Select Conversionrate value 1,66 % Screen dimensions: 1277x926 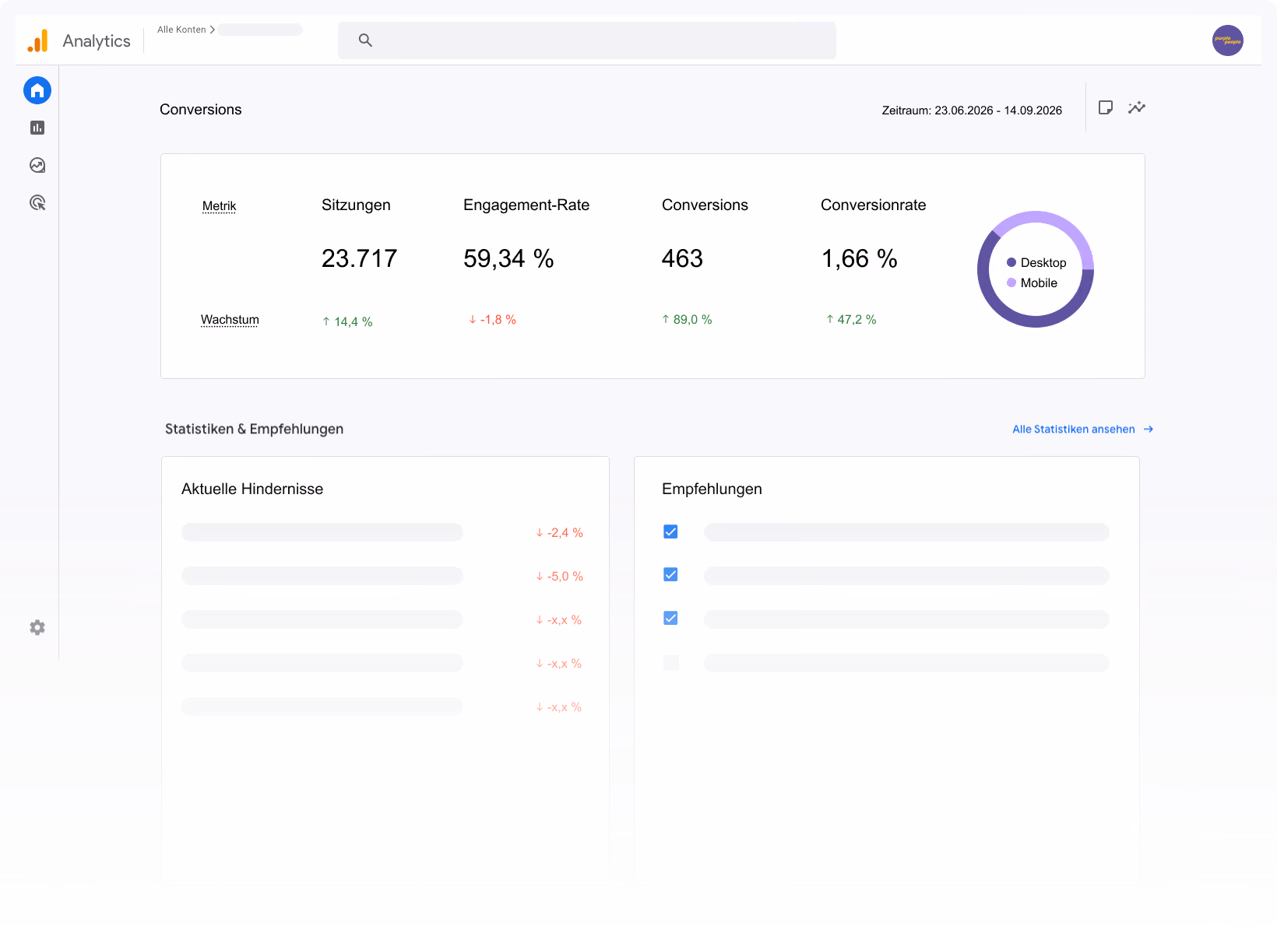860,258
